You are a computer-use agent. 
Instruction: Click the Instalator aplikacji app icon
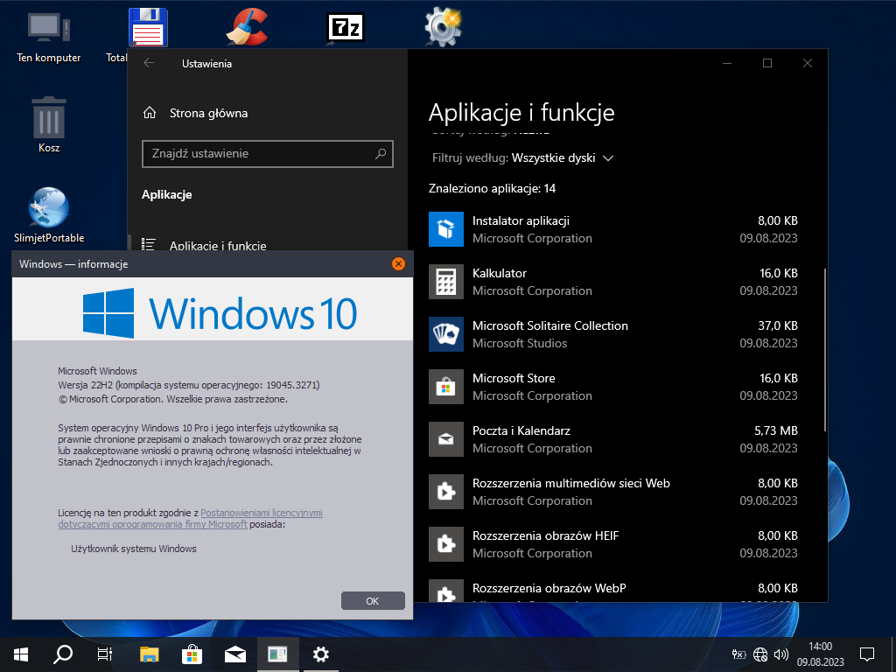[x=445, y=229]
